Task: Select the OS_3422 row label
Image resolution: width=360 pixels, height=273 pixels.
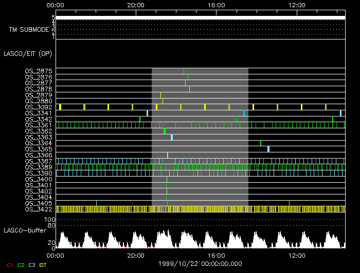Action: click(39, 209)
